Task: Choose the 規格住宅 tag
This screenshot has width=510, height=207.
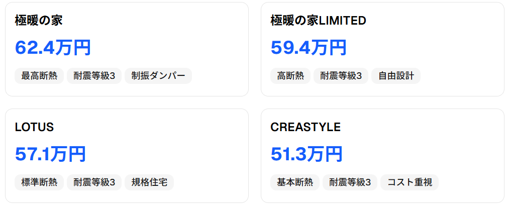Action: click(x=149, y=182)
